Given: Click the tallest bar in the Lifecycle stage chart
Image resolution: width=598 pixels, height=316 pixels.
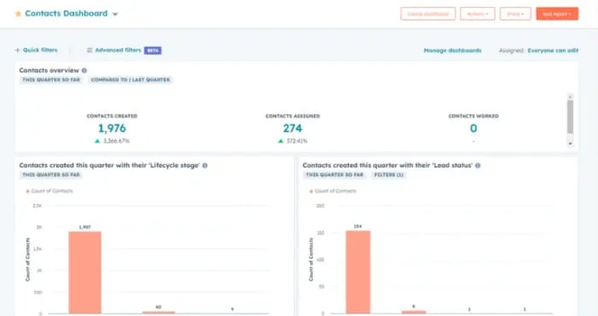Looking at the screenshot, I should pos(85,272).
